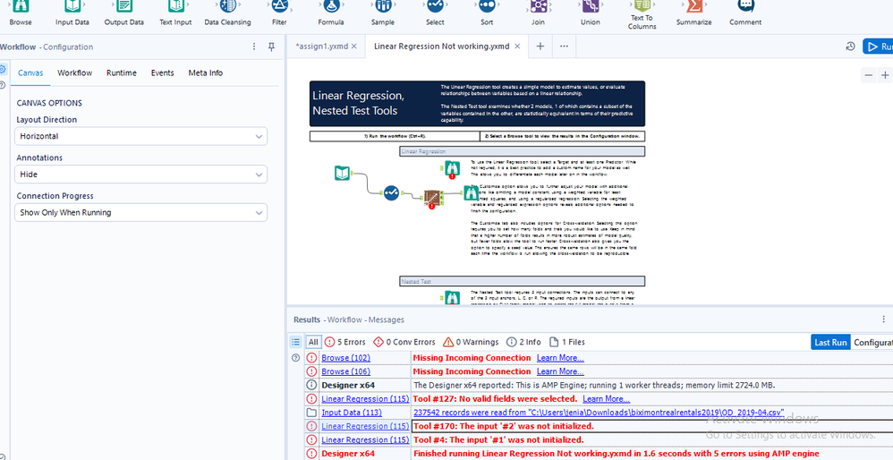
Task: Open the Connection Progress dropdown
Action: click(x=140, y=212)
